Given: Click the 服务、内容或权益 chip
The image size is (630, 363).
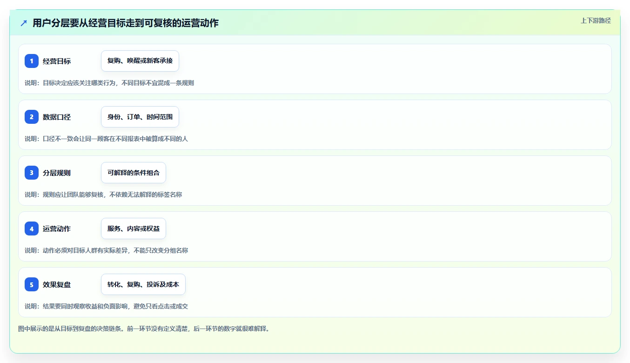Looking at the screenshot, I should click(134, 229).
